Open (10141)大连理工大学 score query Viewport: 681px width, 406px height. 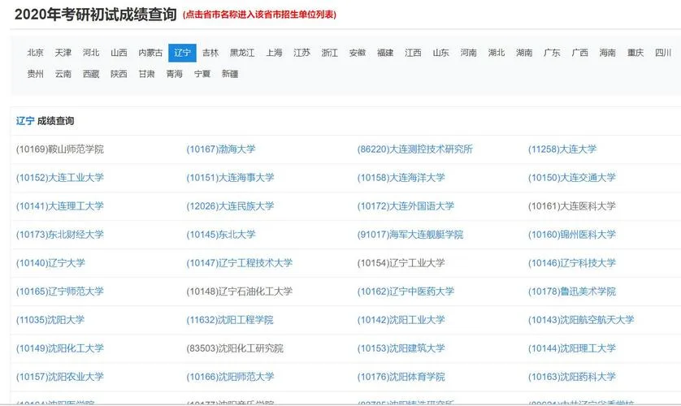[60, 206]
